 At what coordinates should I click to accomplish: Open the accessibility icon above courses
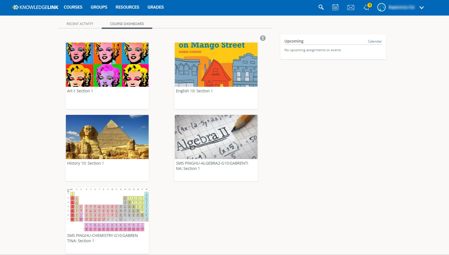tap(263, 38)
